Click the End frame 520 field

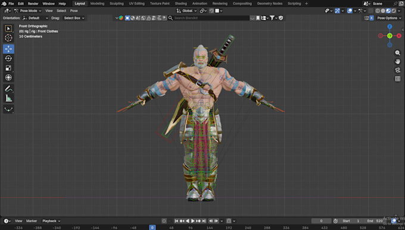(x=375, y=221)
